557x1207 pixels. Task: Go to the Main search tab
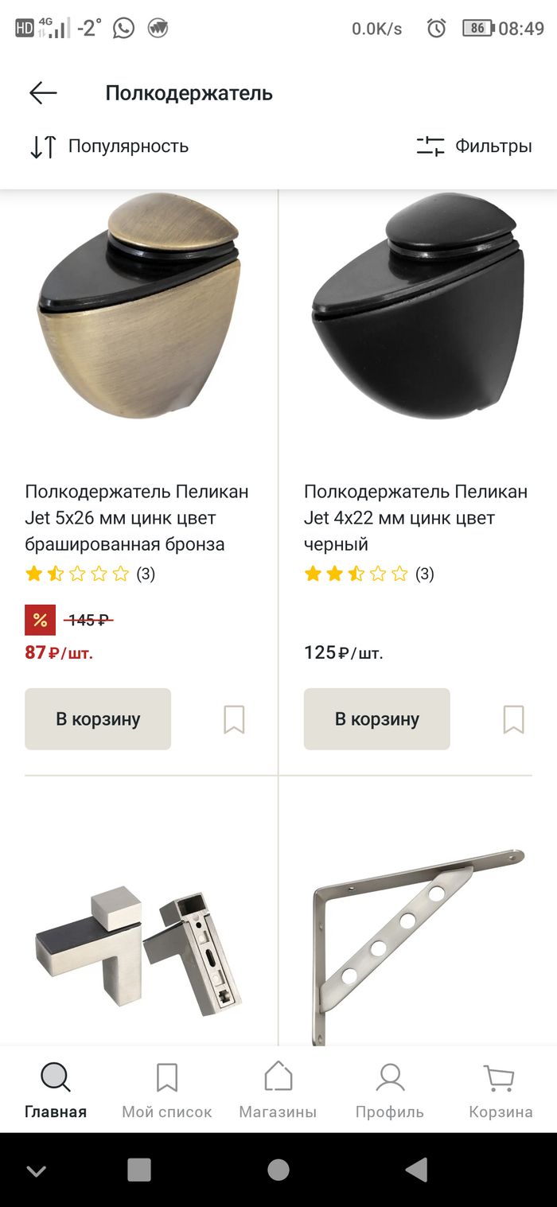[x=56, y=1090]
